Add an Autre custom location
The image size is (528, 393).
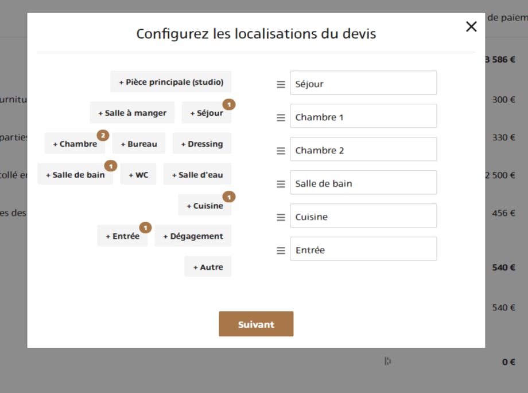click(208, 266)
